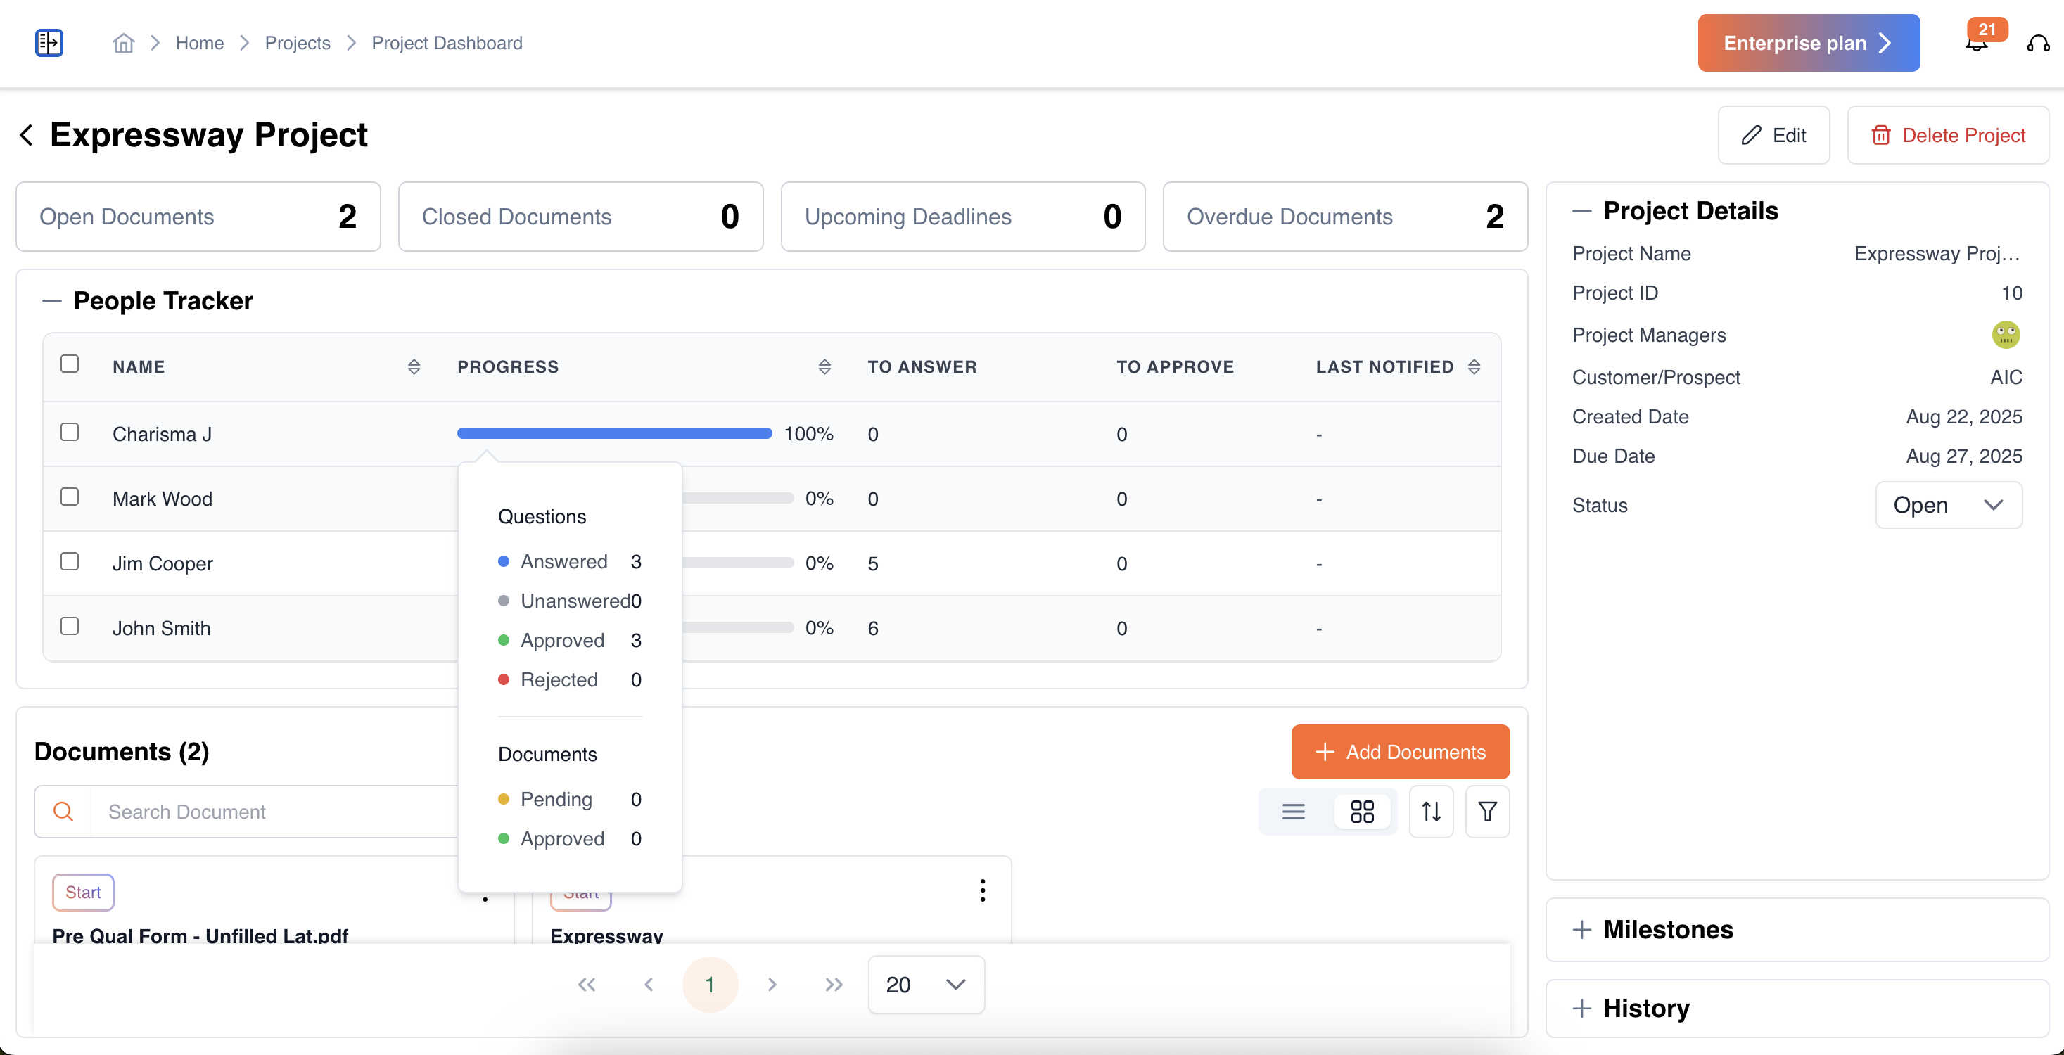Go back using arrow beside Expressway Project
Image resolution: width=2064 pixels, height=1055 pixels.
coord(27,134)
